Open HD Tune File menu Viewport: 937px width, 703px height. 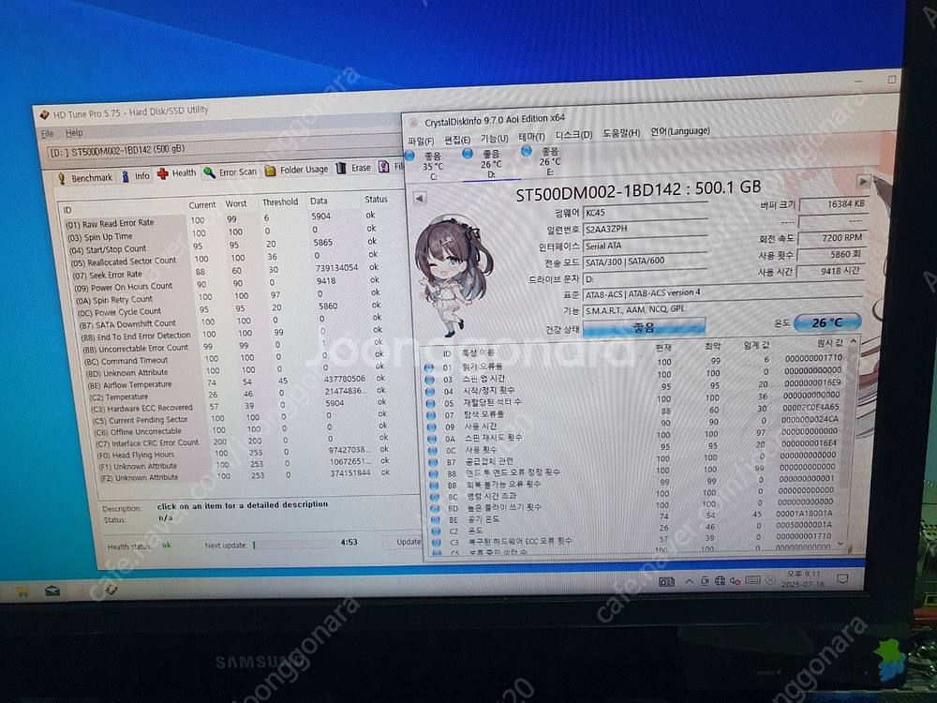click(x=47, y=133)
